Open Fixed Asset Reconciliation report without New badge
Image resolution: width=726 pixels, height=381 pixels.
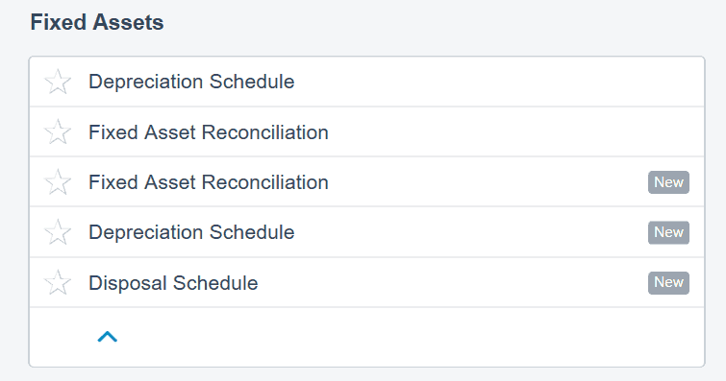click(x=209, y=132)
